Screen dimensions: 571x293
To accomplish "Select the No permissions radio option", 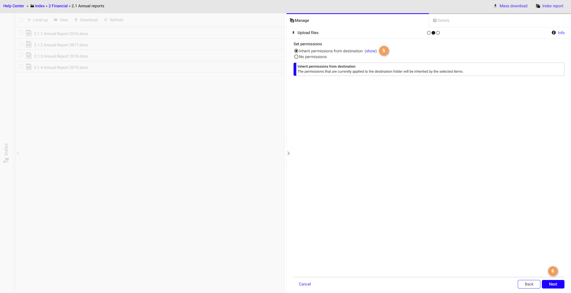I will pyautogui.click(x=296, y=57).
